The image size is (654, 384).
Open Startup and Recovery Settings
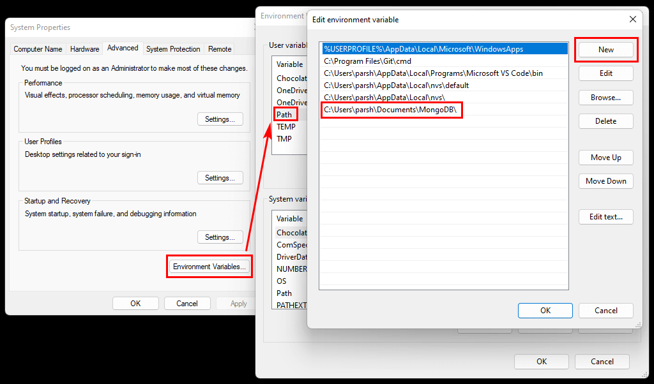[x=220, y=237]
